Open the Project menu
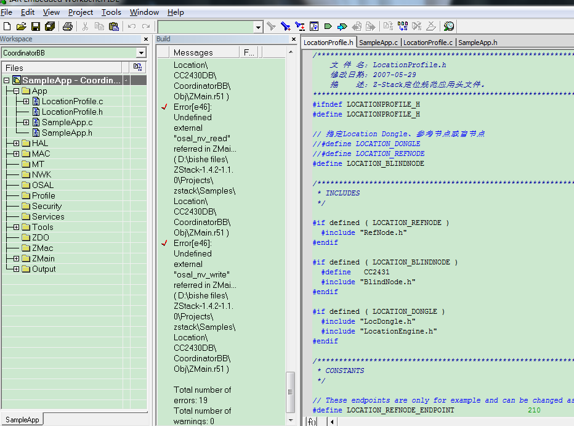 [x=81, y=12]
